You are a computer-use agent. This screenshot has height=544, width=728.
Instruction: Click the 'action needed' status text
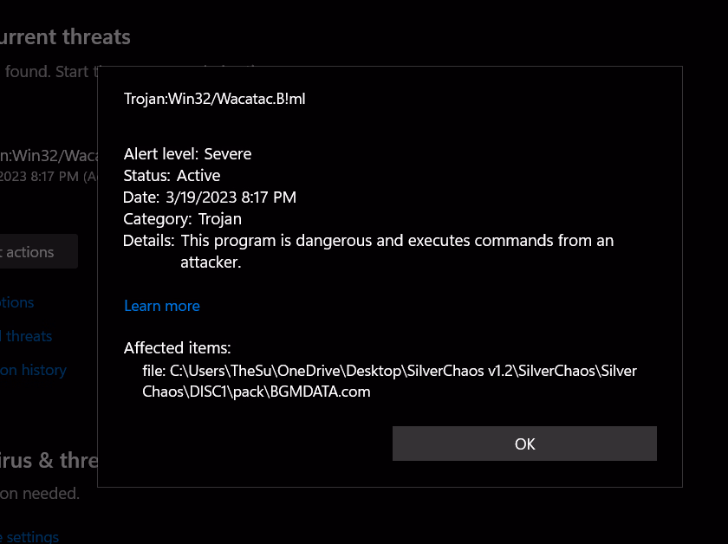[x=40, y=494]
